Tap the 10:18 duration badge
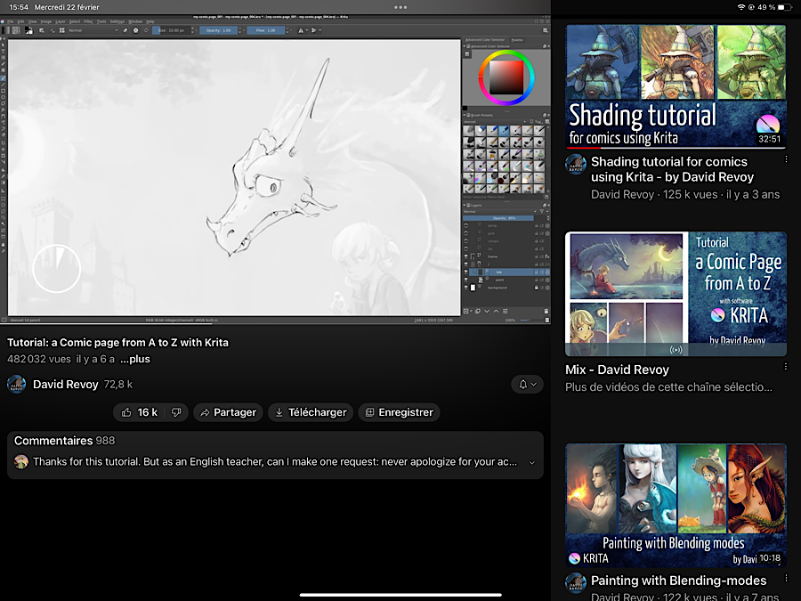Viewport: 801px width, 601px height. click(x=770, y=557)
